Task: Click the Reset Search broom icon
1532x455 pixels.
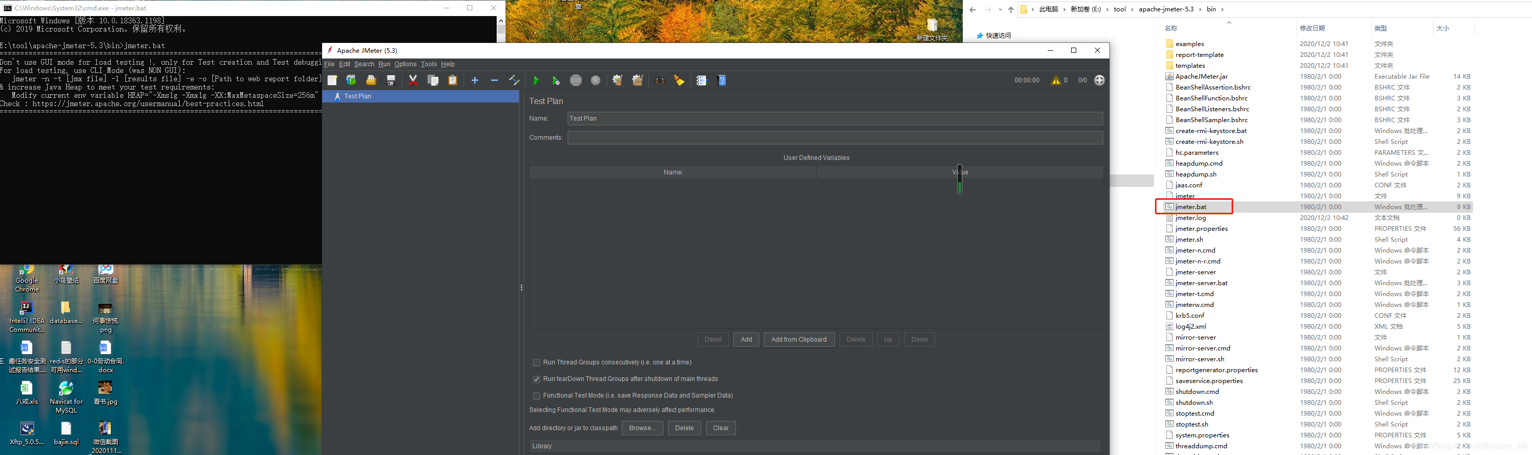Action: 679,80
